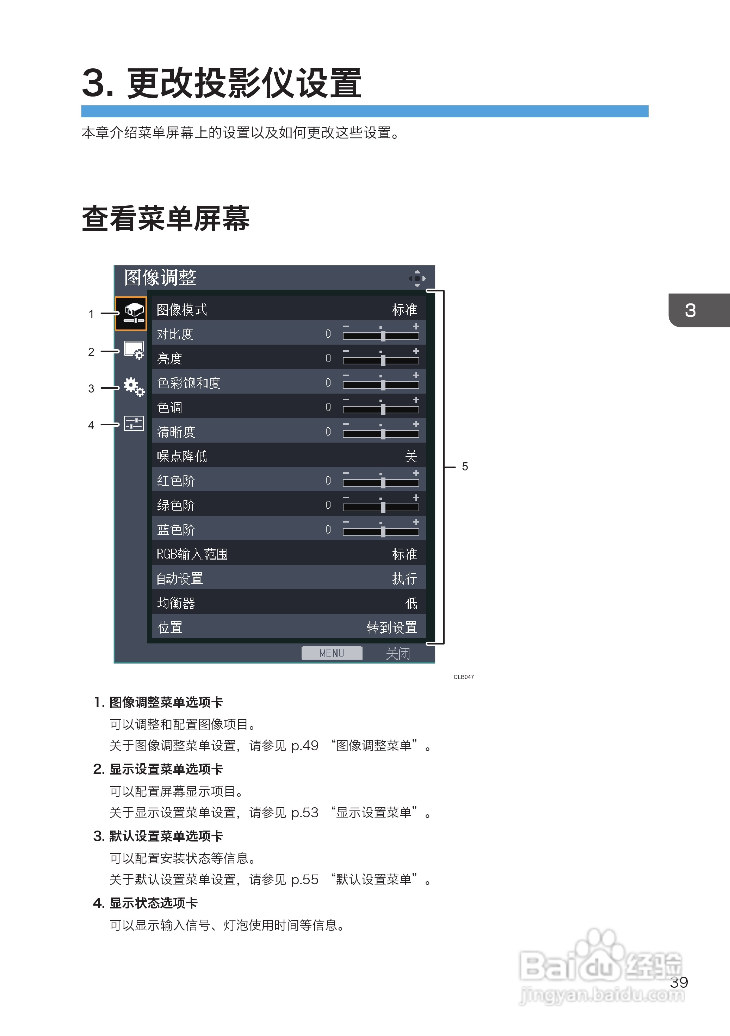The width and height of the screenshot is (730, 1036).
Task: Toggle the 噪点降低 off setting
Action: 410,456
